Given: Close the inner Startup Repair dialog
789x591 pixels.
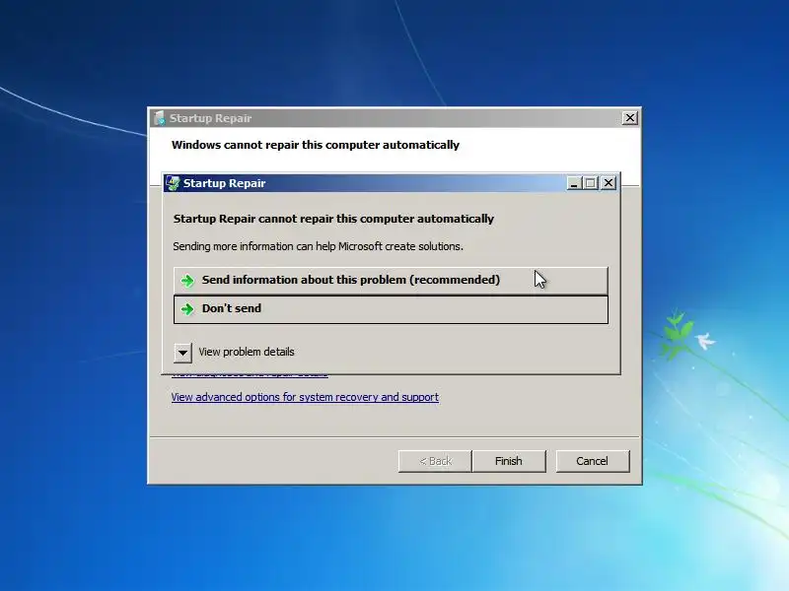Looking at the screenshot, I should [x=609, y=183].
